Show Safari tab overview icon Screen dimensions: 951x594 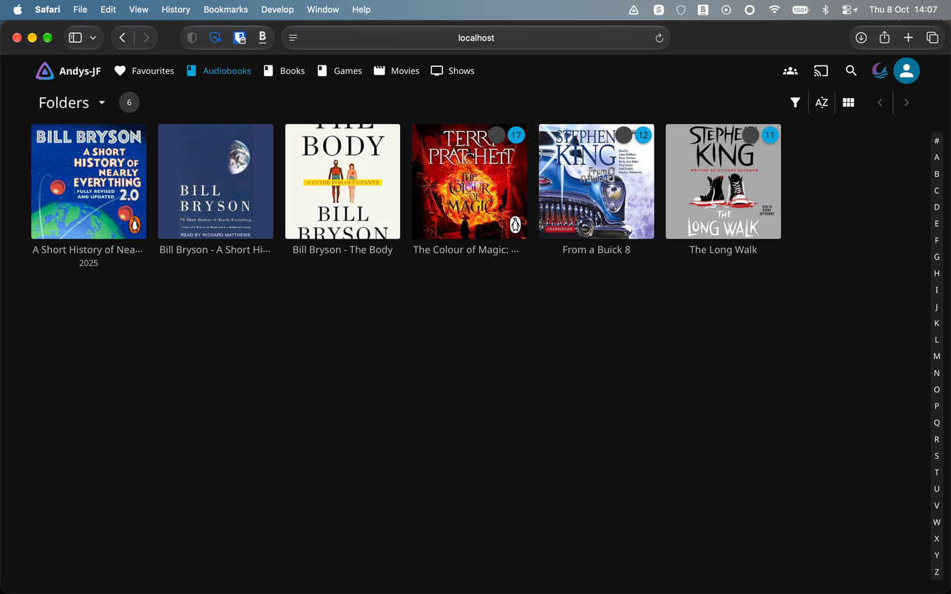click(932, 38)
